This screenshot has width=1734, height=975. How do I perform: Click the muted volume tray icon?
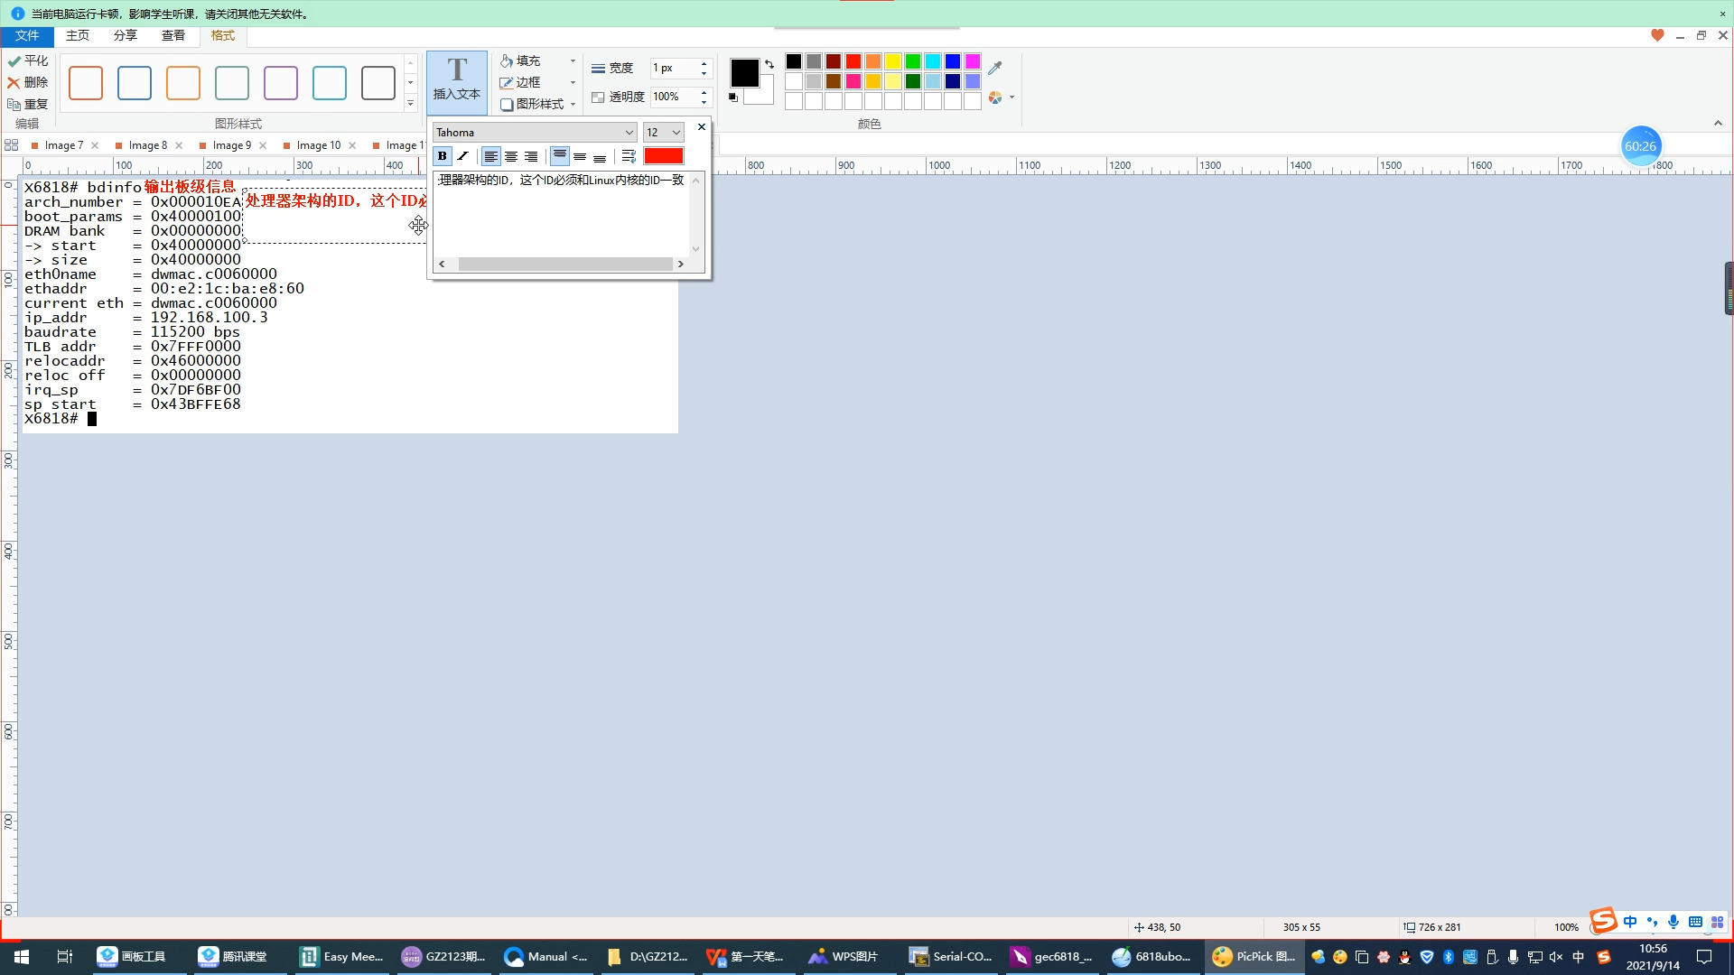coord(1556,957)
